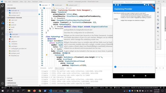
Task: Click the font size slider thumb in the app
Action: pos(115,67)
